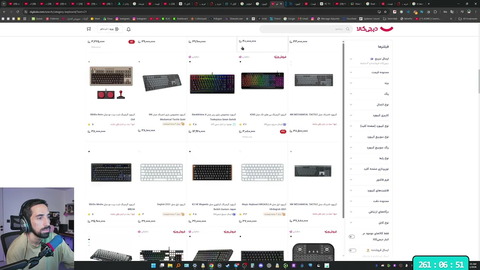Expand the keyboard features (قابلیت‌های کیبورد) filter

(369, 190)
